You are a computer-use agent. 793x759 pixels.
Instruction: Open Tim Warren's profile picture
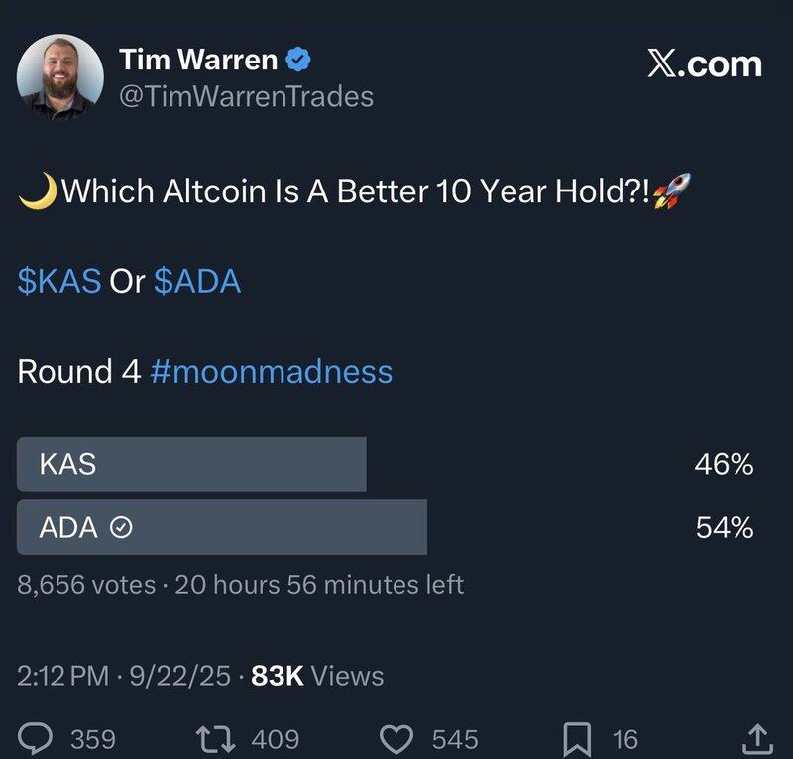click(60, 77)
